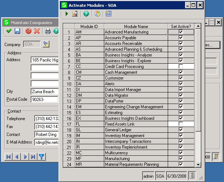Click the Module Name column header

[x=136, y=26]
